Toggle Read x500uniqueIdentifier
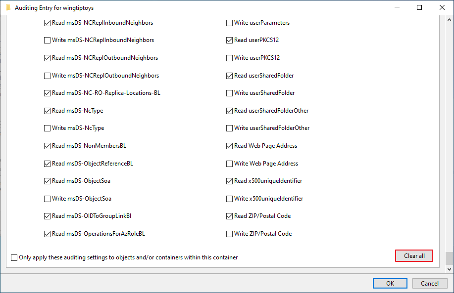The width and height of the screenshot is (454, 293). point(229,181)
